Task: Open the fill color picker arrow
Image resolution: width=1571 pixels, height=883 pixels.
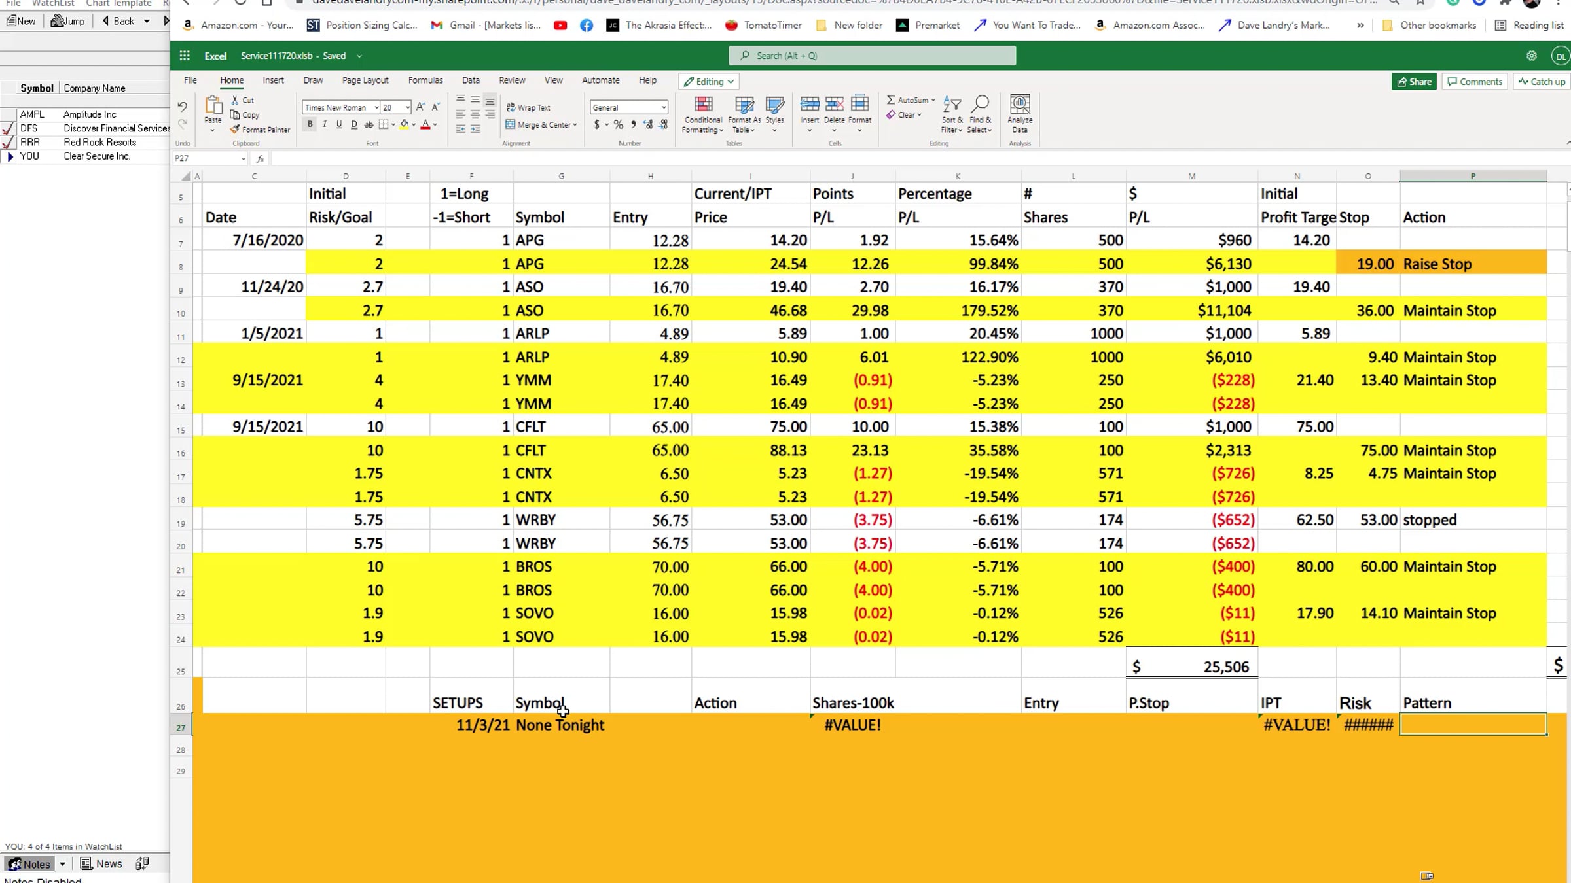Action: pos(414,124)
